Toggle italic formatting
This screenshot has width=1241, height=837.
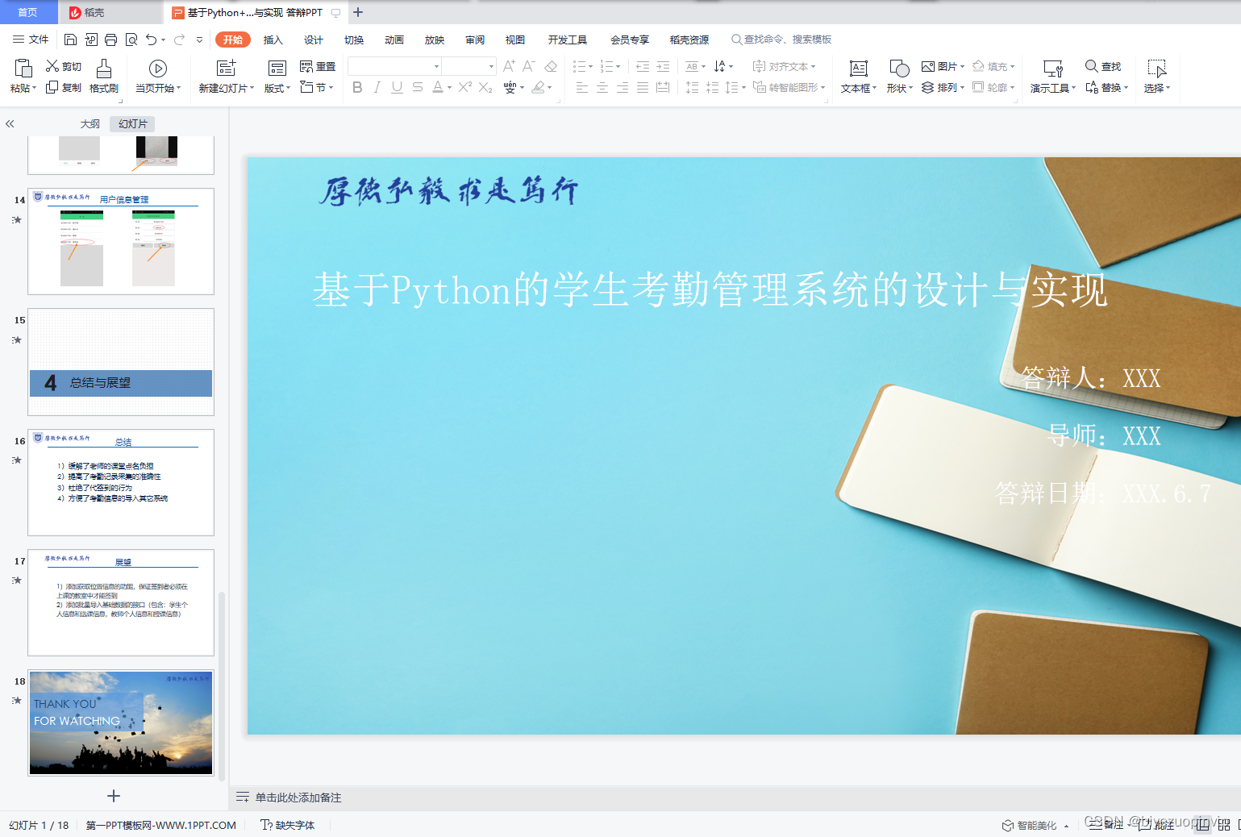point(377,88)
